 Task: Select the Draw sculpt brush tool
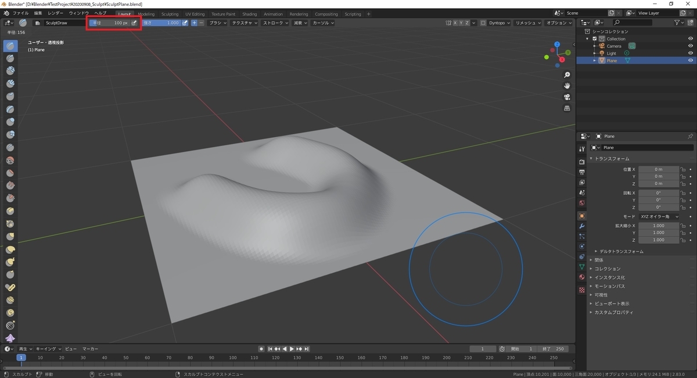tap(10, 46)
